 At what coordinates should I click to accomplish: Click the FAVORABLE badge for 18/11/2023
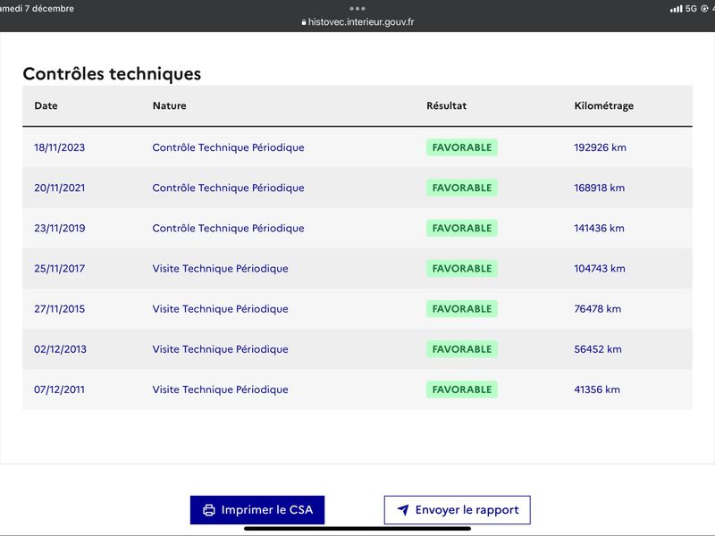click(x=462, y=147)
